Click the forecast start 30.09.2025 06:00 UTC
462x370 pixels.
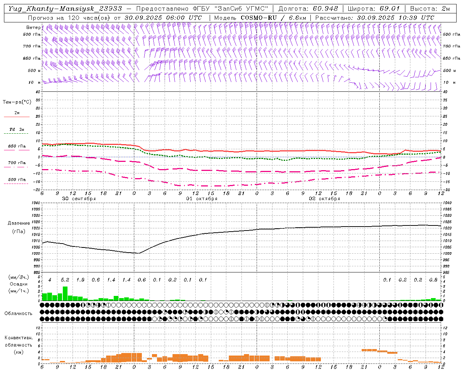point(163,18)
